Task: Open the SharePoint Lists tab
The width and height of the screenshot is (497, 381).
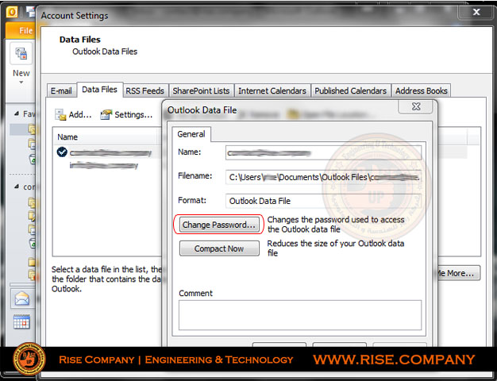Action: point(202,90)
